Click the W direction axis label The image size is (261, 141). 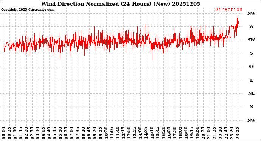click(251, 26)
